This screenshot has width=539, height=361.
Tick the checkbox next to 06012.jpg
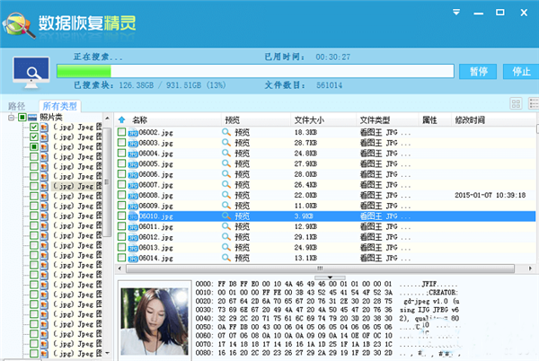(121, 237)
